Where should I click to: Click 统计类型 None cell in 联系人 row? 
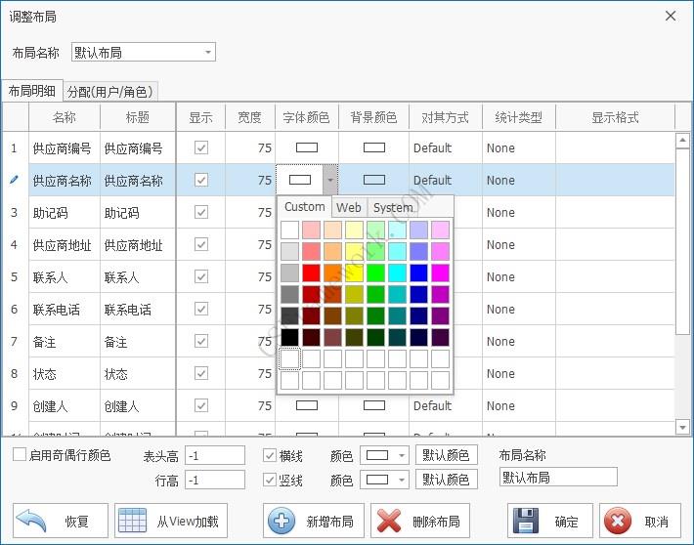519,277
